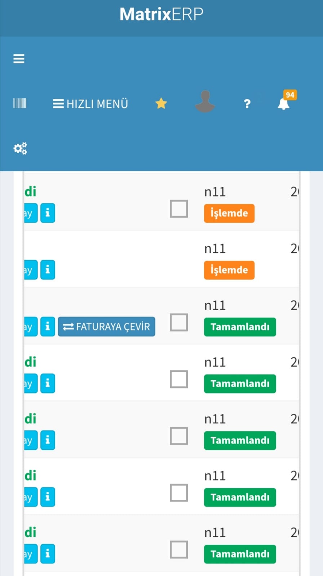Click info icon in second İşlemde row

[48, 270]
